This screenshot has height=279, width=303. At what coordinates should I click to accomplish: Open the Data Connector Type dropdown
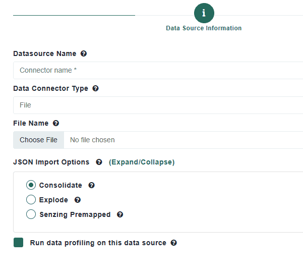[x=158, y=105]
